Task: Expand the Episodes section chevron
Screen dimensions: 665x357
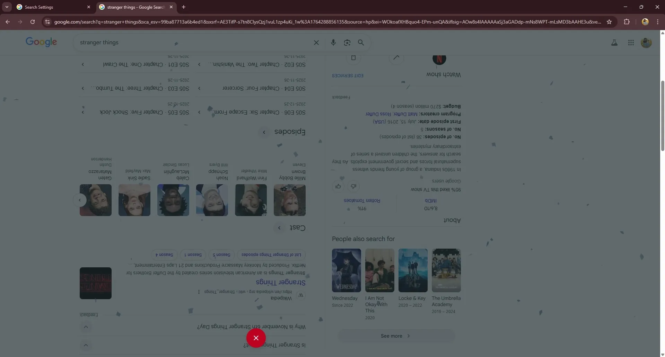Action: (264, 132)
